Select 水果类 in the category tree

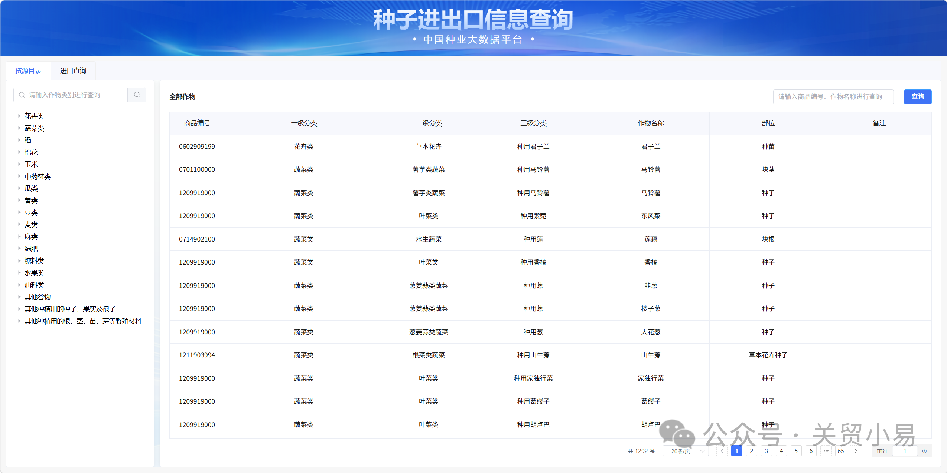coord(35,273)
